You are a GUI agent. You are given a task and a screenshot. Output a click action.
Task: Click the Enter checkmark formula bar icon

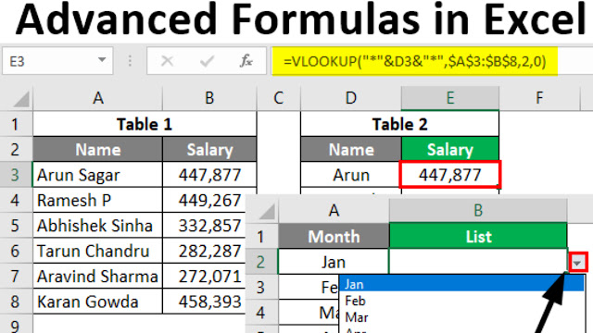click(x=207, y=61)
